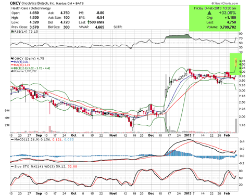
Task: Click the 80 level on the stochastic axis
Action: pos(241,171)
